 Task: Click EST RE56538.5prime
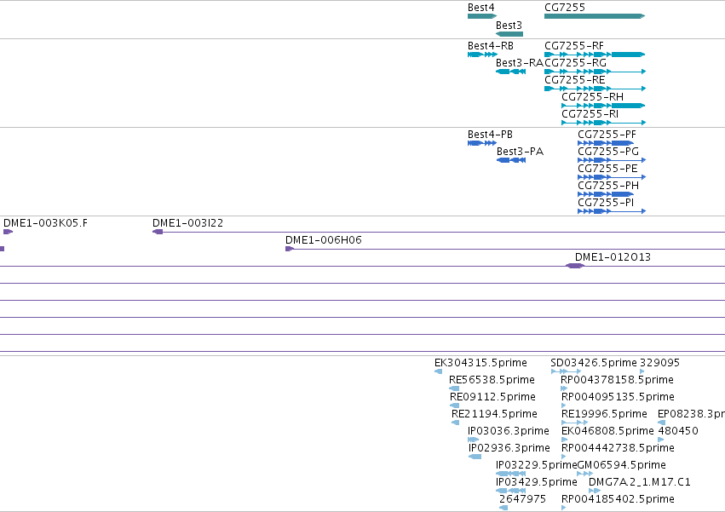pyautogui.click(x=454, y=388)
